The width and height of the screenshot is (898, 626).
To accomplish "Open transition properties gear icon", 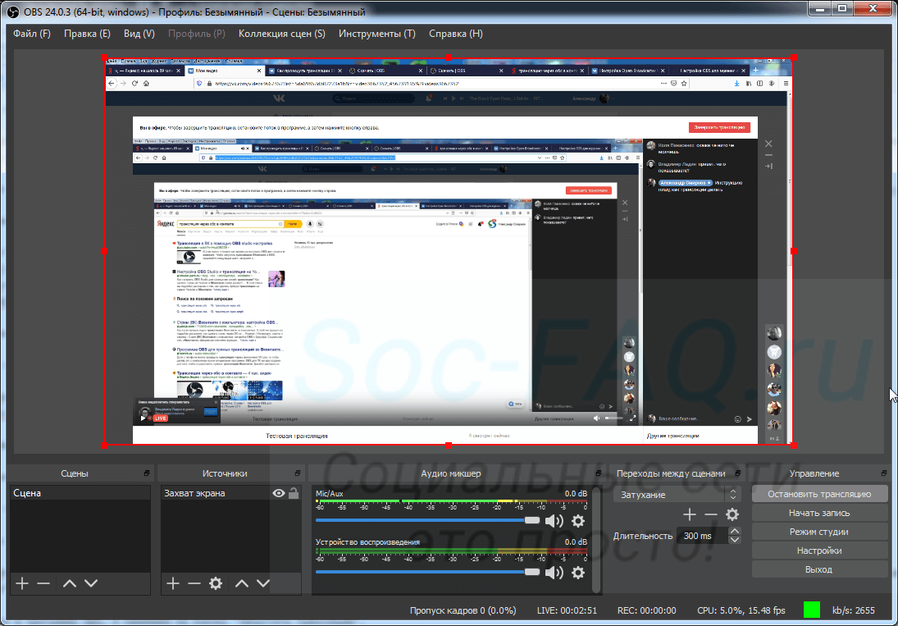I will 732,514.
